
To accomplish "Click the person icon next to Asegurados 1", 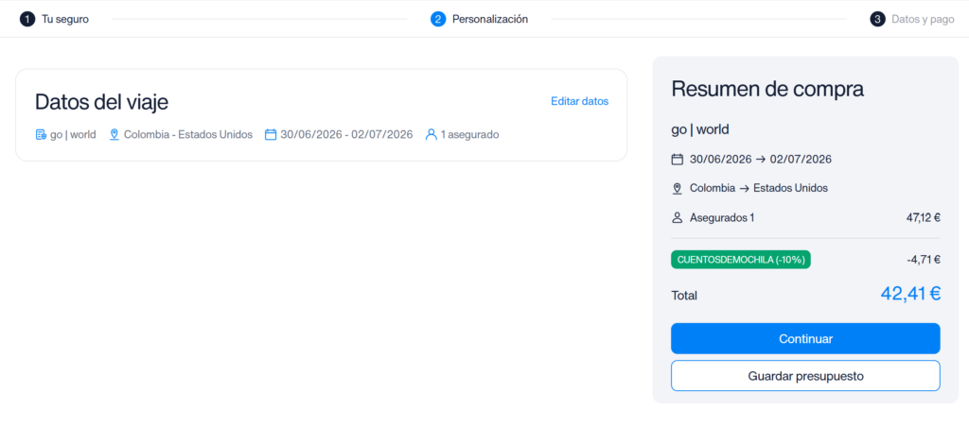I will (x=677, y=217).
